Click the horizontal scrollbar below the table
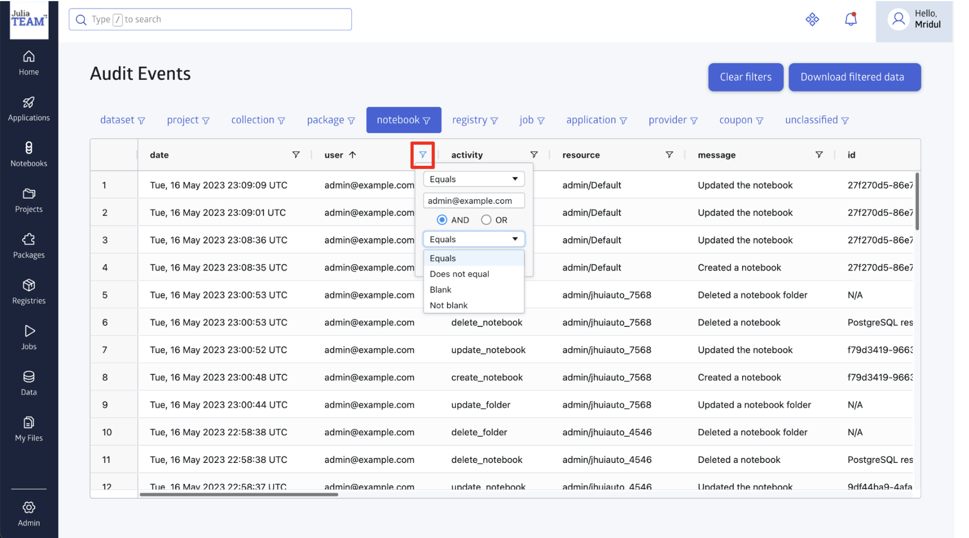The height and width of the screenshot is (538, 969). [239, 494]
